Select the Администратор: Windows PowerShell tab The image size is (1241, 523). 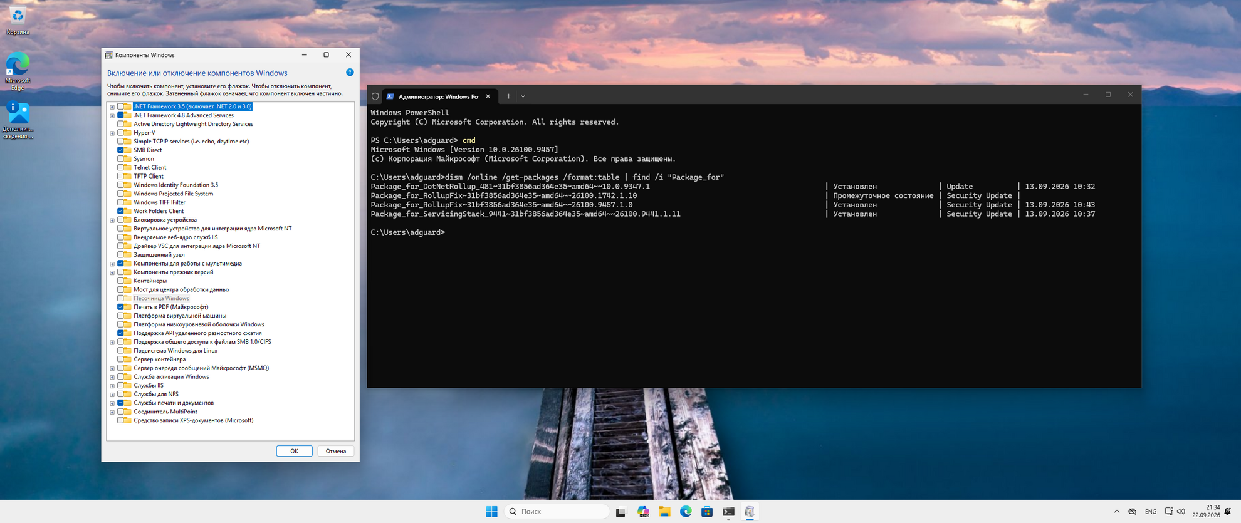pyautogui.click(x=438, y=96)
